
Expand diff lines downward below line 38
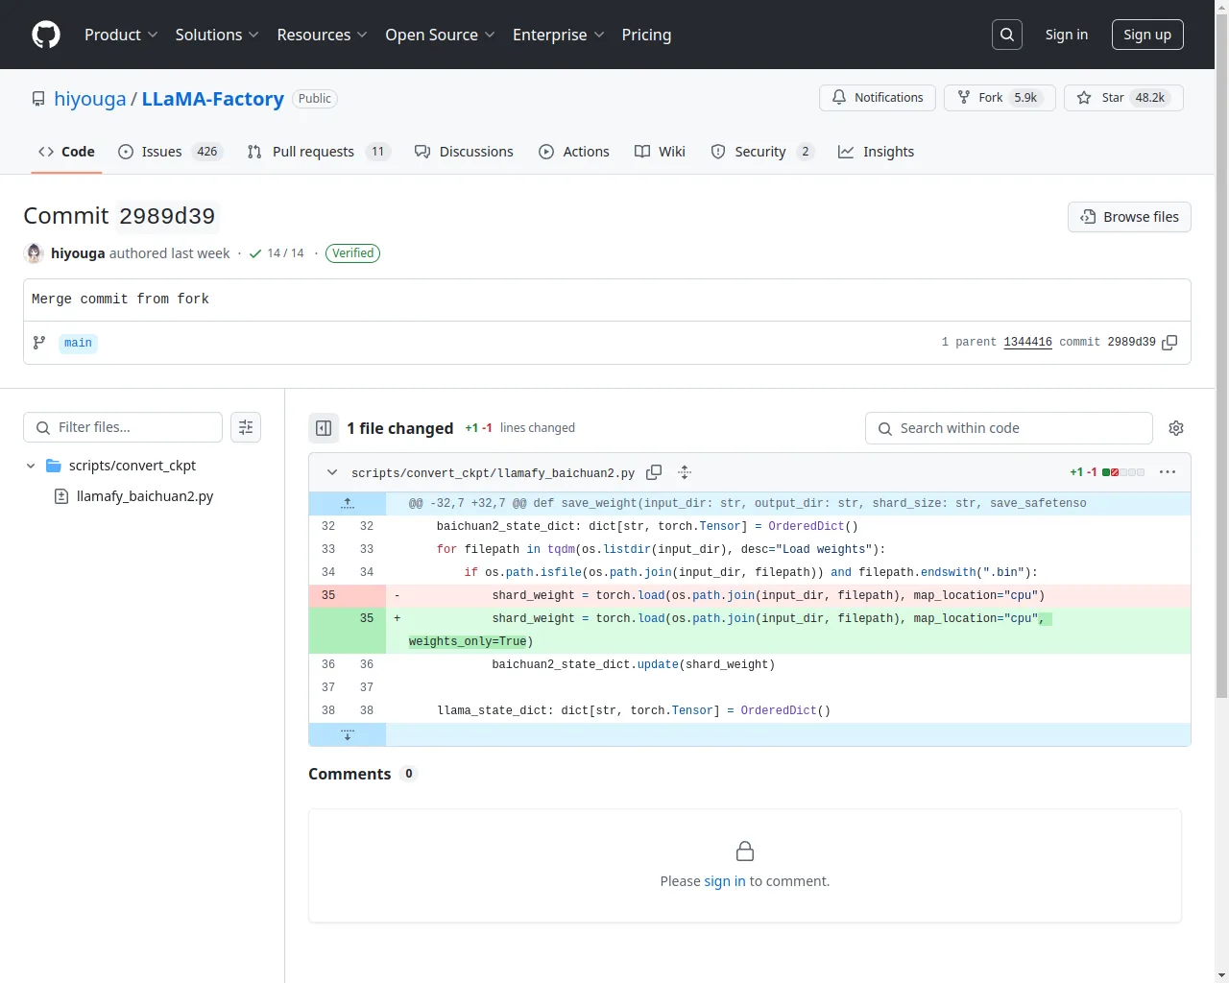click(x=348, y=734)
